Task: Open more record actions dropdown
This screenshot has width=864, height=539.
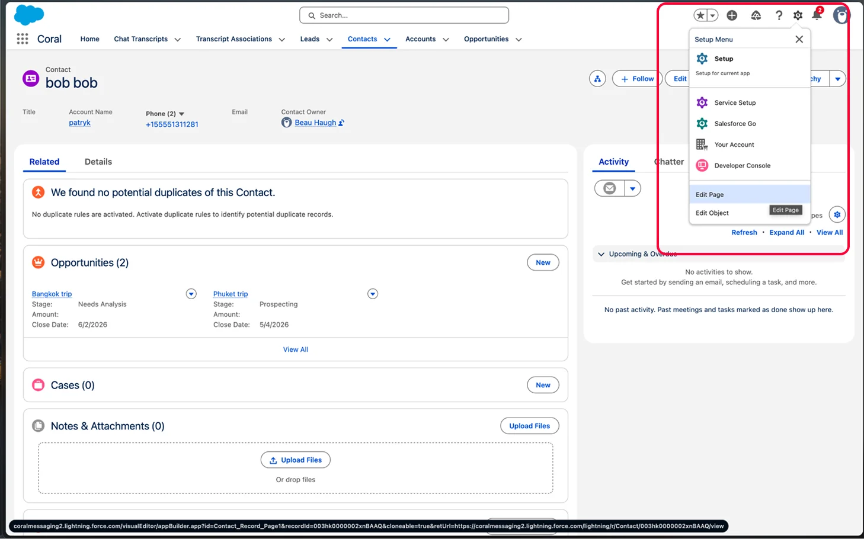Action: click(x=837, y=79)
